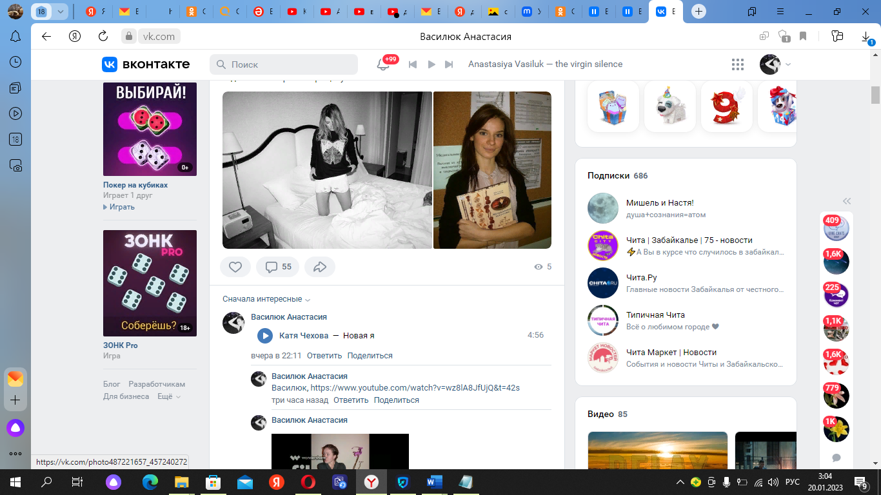Open Чита Маркет | Новости community
Image resolution: width=881 pixels, height=495 pixels.
point(671,353)
